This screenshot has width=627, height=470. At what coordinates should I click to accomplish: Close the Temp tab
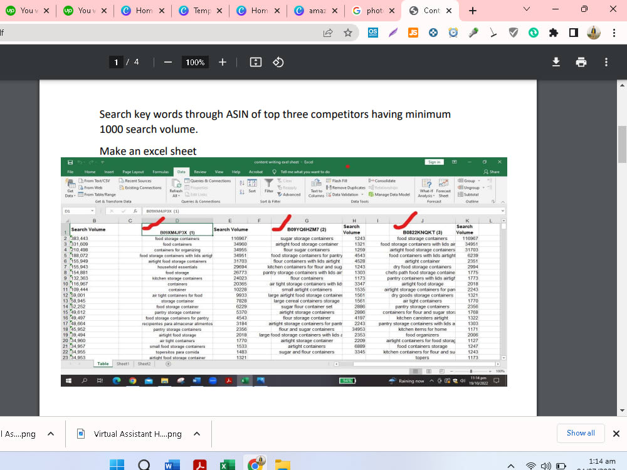(x=219, y=11)
